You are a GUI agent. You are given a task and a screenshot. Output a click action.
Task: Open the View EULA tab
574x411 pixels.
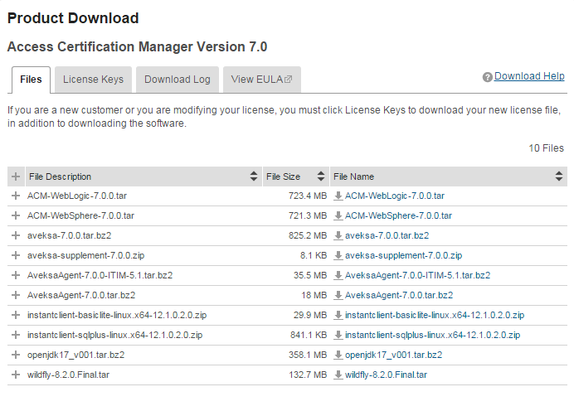click(x=262, y=80)
